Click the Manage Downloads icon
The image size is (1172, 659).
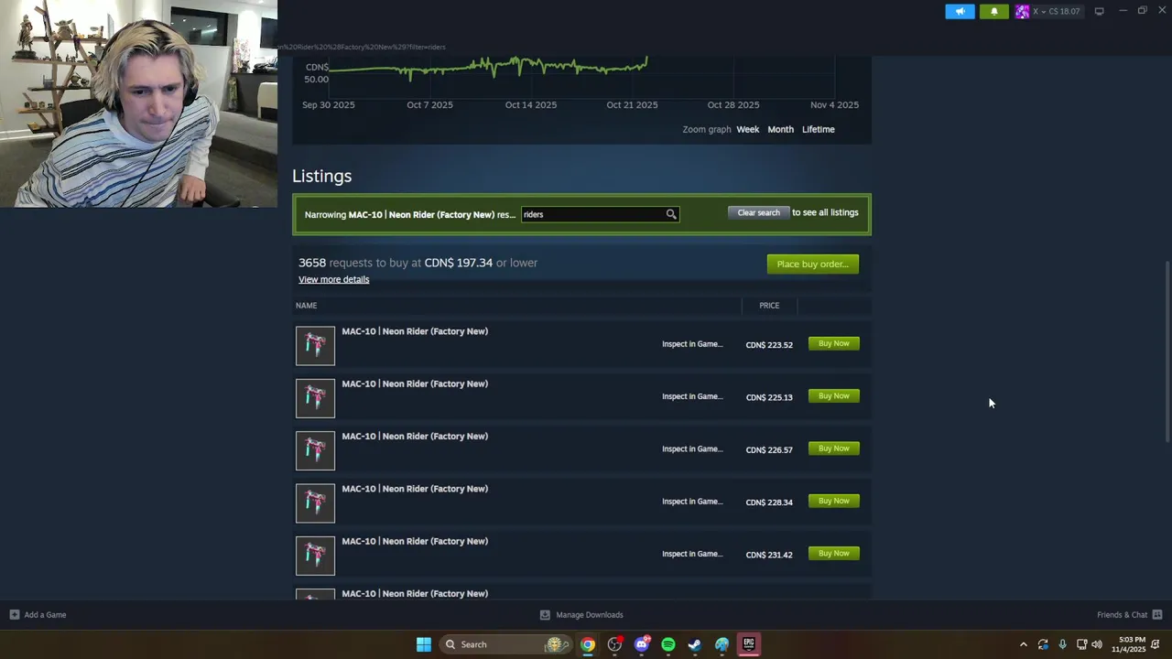click(545, 615)
